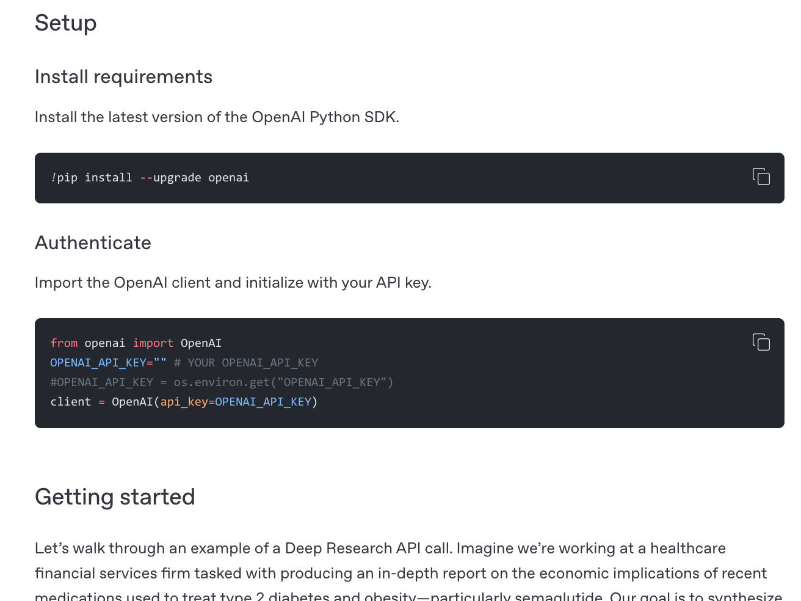Click the commented os.environ.get line
Image resolution: width=801 pixels, height=601 pixels.
point(222,382)
